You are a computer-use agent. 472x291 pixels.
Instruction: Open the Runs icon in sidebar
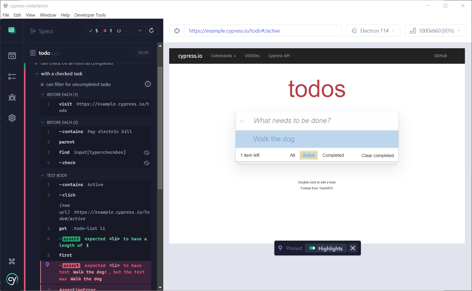coord(12,76)
